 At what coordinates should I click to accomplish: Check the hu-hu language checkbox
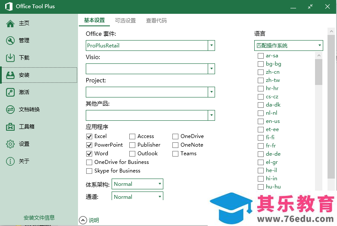click(260, 187)
